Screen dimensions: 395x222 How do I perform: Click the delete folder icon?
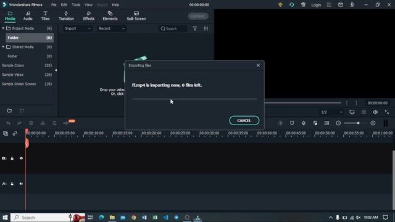22,111
